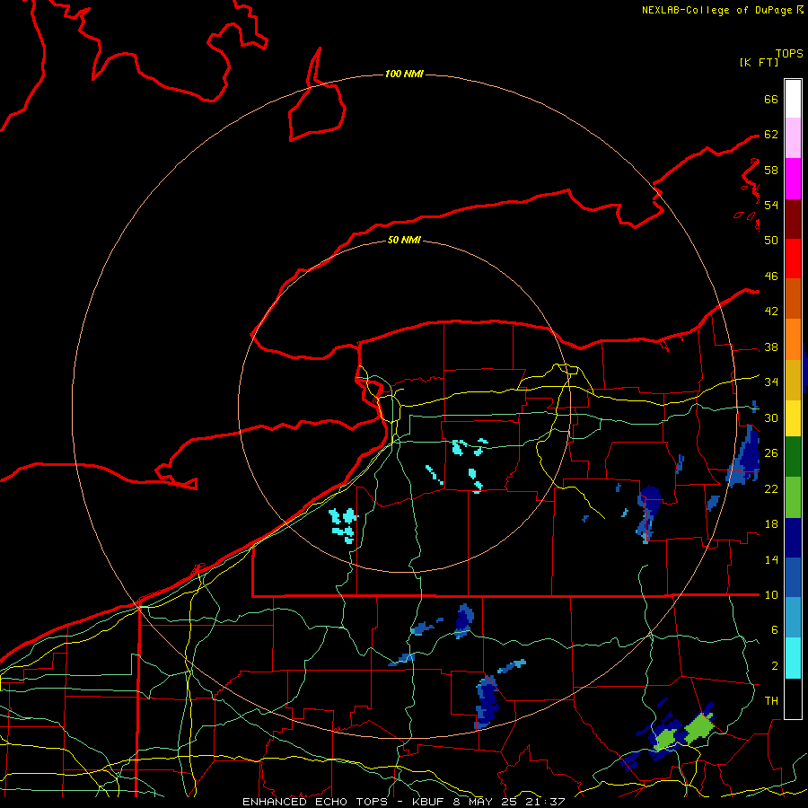Viewport: 808px width, 808px height.
Task: Click the TH legend label
Action: (x=771, y=701)
